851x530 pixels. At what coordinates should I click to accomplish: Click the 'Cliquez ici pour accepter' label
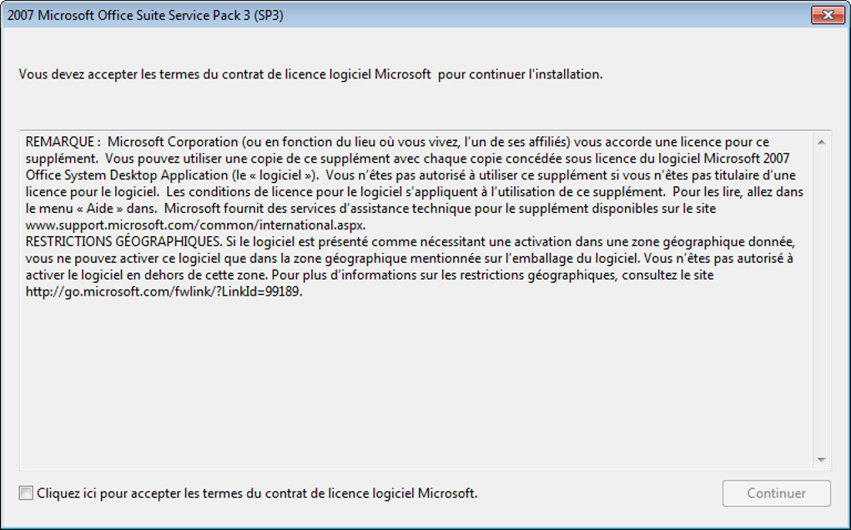pos(257,493)
